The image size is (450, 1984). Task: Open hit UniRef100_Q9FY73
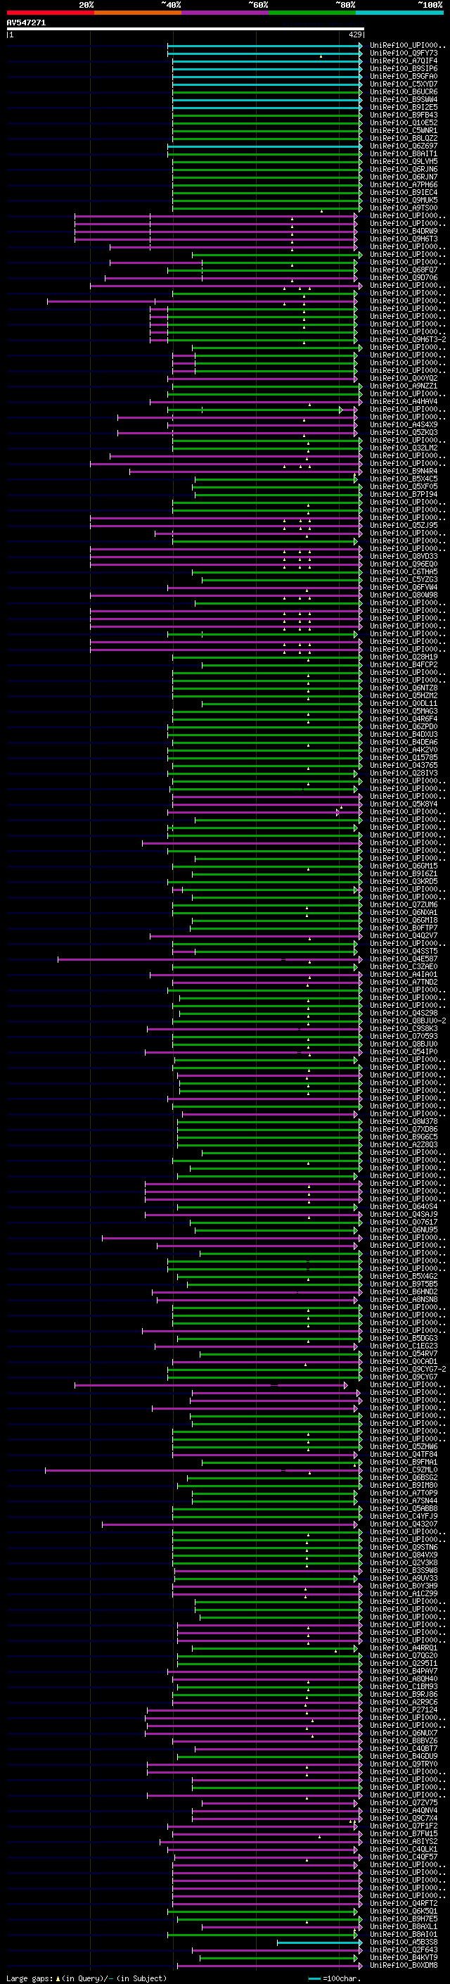(403, 53)
